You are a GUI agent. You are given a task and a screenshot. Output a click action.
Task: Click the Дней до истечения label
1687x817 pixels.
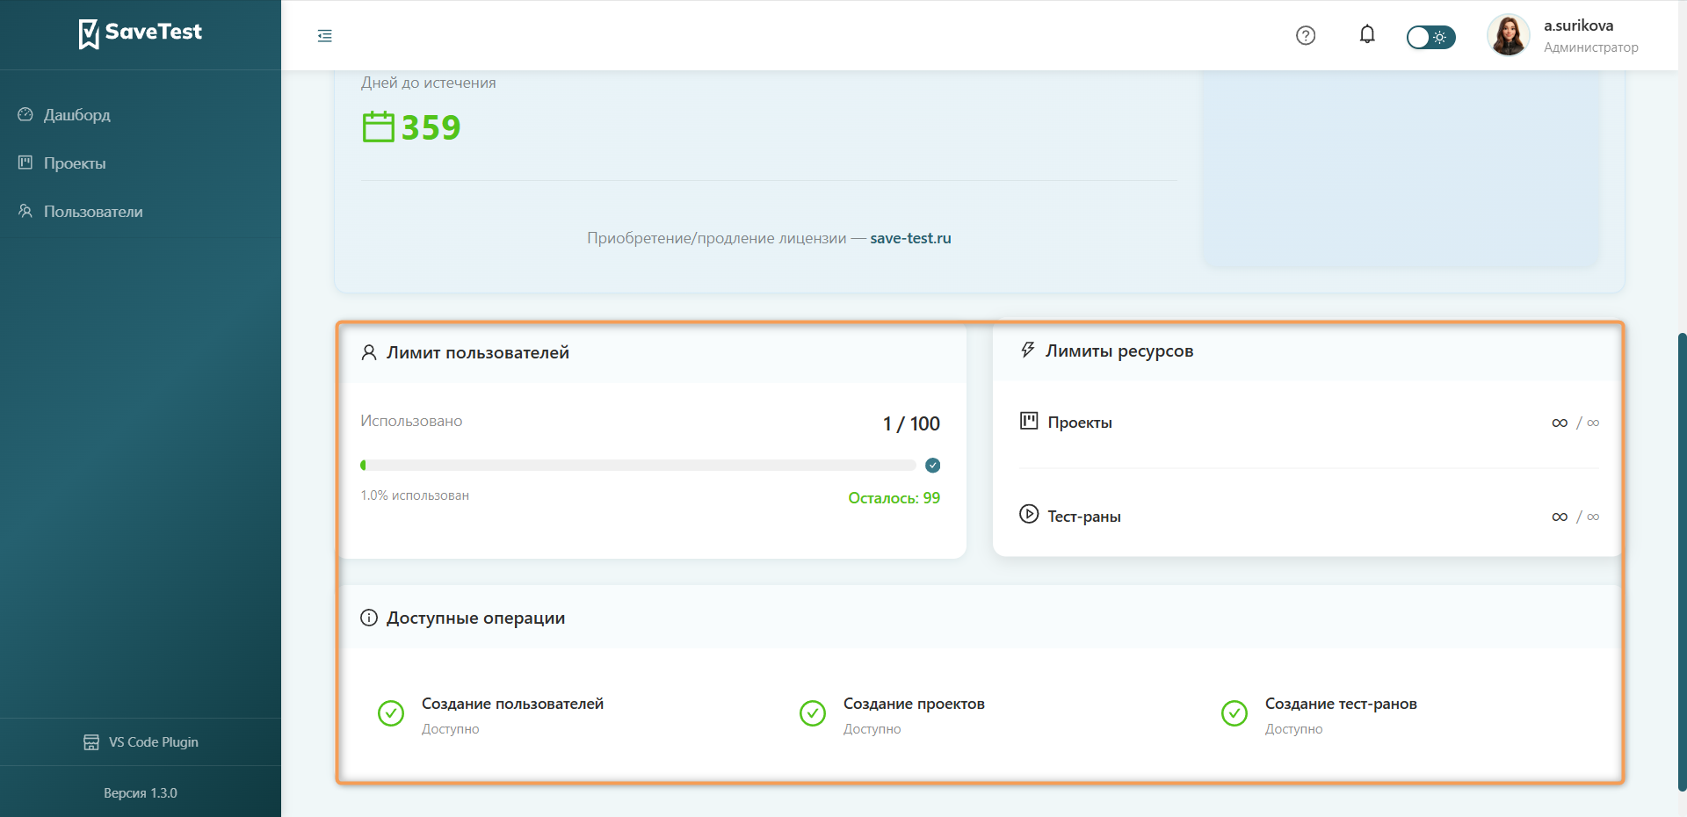point(428,83)
